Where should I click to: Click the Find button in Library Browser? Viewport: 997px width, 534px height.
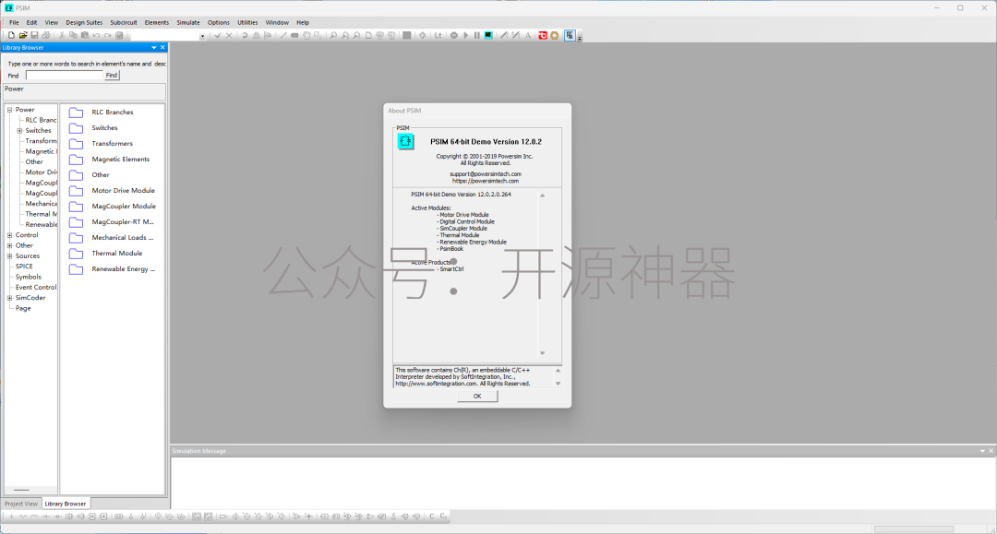112,76
